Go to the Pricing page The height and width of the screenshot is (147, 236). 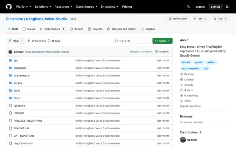[x=127, y=7]
